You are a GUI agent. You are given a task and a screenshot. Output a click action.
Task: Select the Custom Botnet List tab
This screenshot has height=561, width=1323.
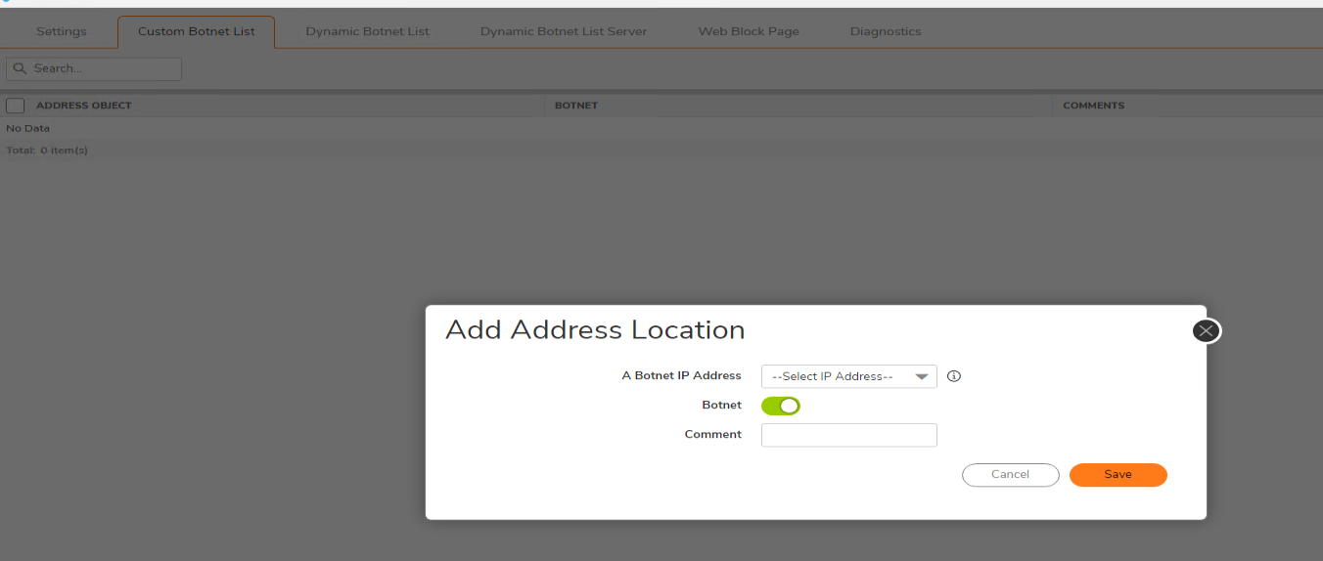coord(197,31)
